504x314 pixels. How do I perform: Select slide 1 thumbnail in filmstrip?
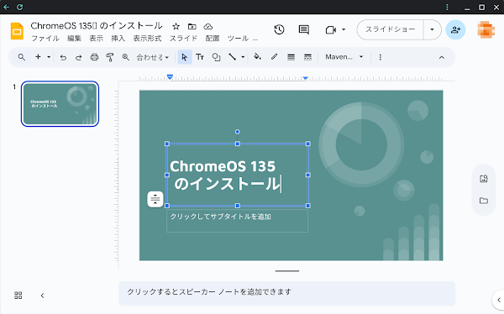(x=60, y=104)
